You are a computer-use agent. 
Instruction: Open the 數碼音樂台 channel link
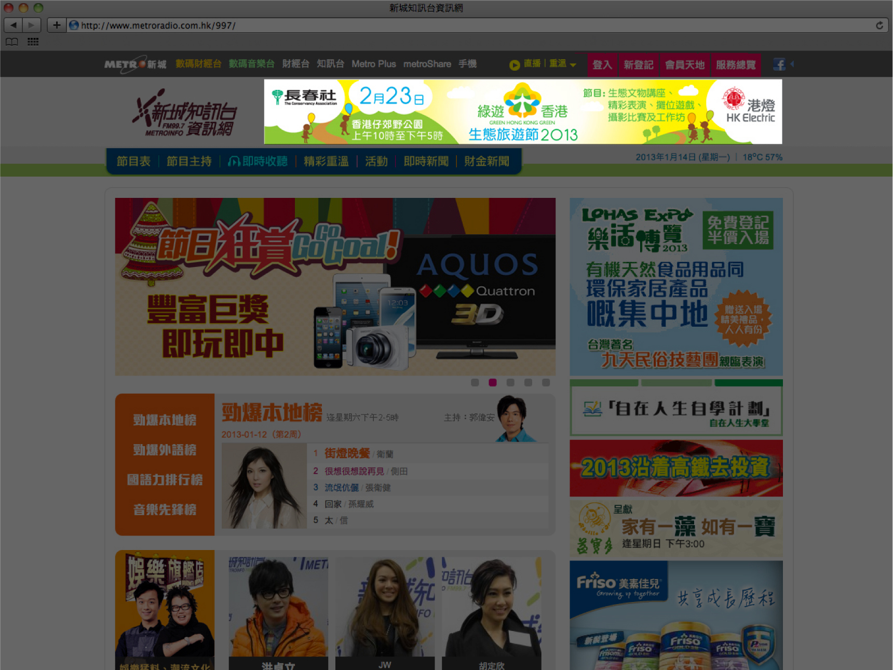pyautogui.click(x=251, y=64)
